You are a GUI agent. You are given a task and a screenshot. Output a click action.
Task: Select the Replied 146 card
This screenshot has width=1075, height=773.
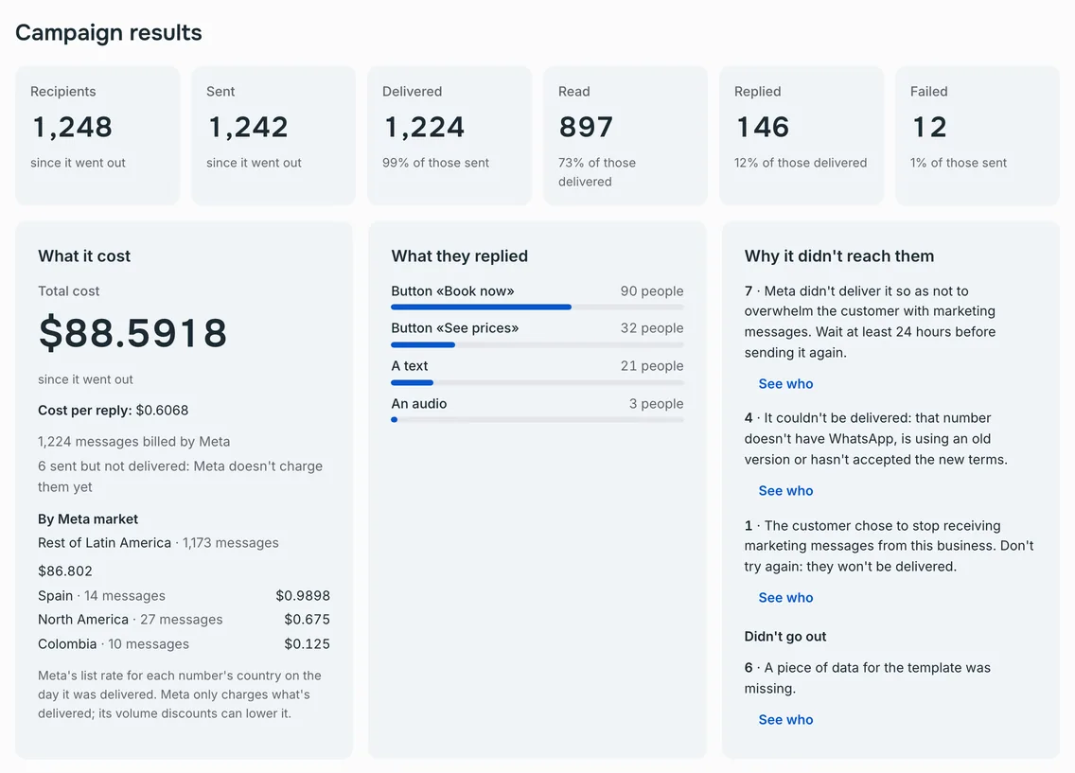pos(802,135)
